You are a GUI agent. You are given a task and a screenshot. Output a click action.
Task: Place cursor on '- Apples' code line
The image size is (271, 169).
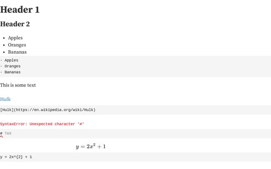tap(9, 60)
